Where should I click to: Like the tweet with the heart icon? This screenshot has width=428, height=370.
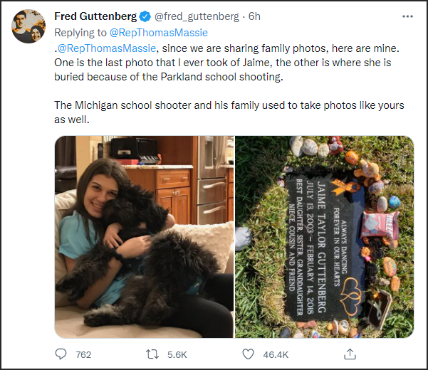tap(248, 354)
